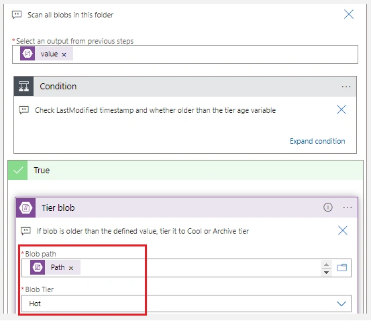Click the Path token blob icon
371x323 pixels.
(x=38, y=267)
